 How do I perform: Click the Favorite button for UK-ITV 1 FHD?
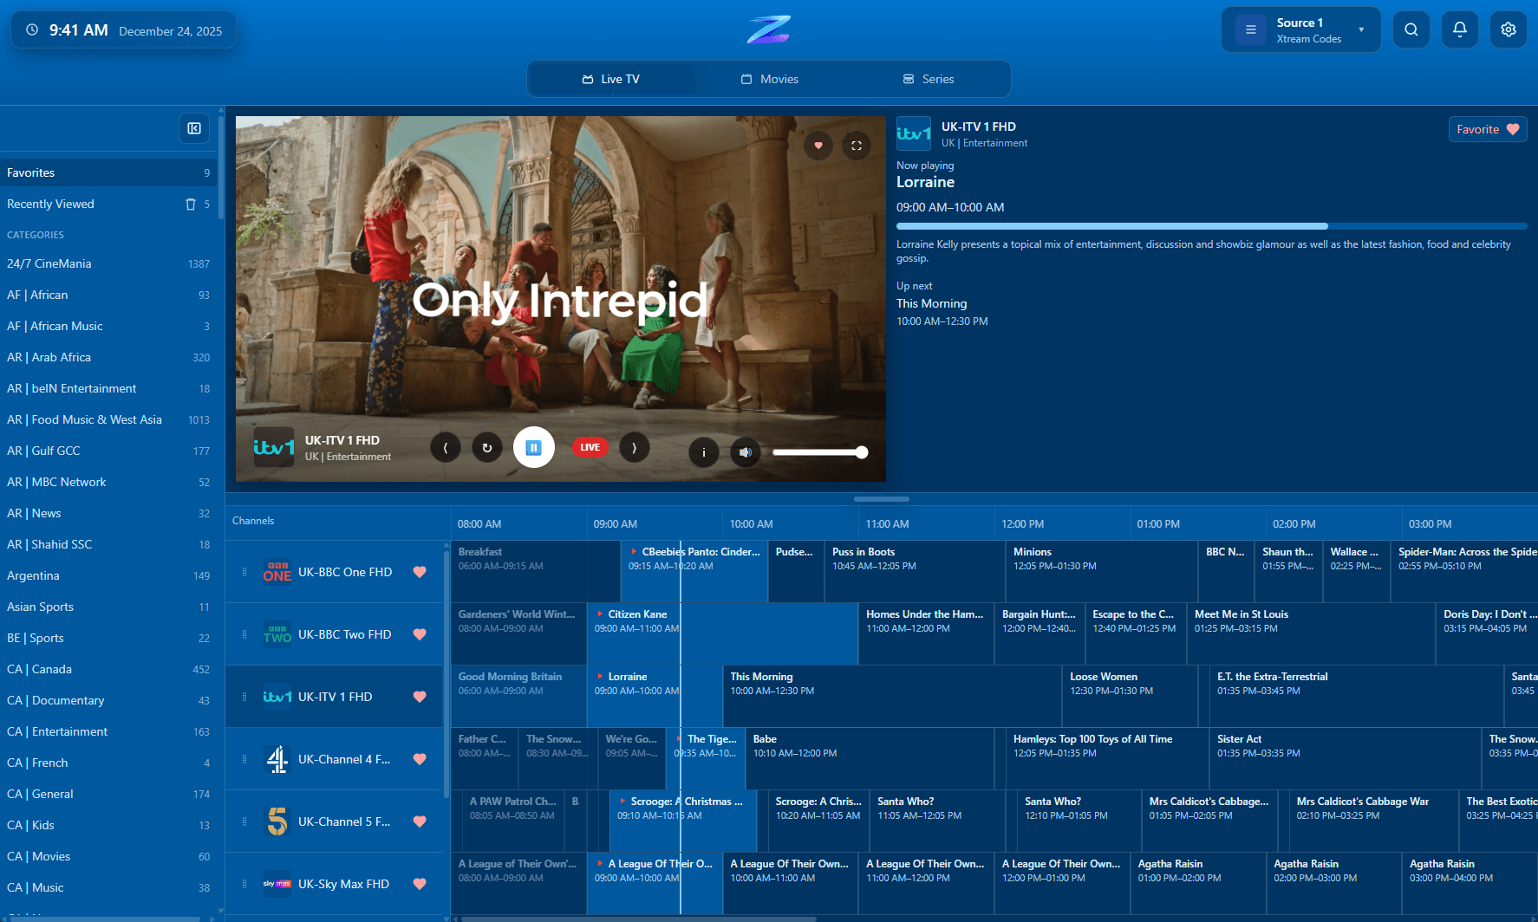tap(1487, 128)
